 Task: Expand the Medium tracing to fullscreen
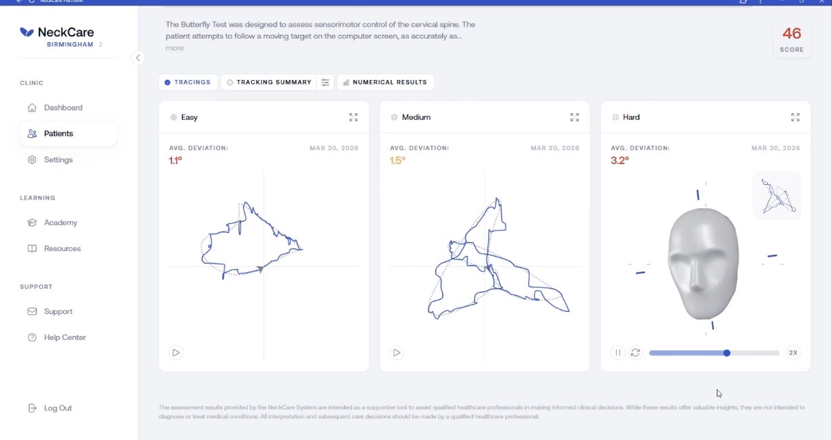[574, 117]
